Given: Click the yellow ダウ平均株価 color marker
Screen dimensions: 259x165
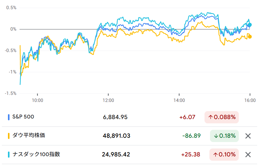Looking at the screenshot, I should [x=9, y=136].
